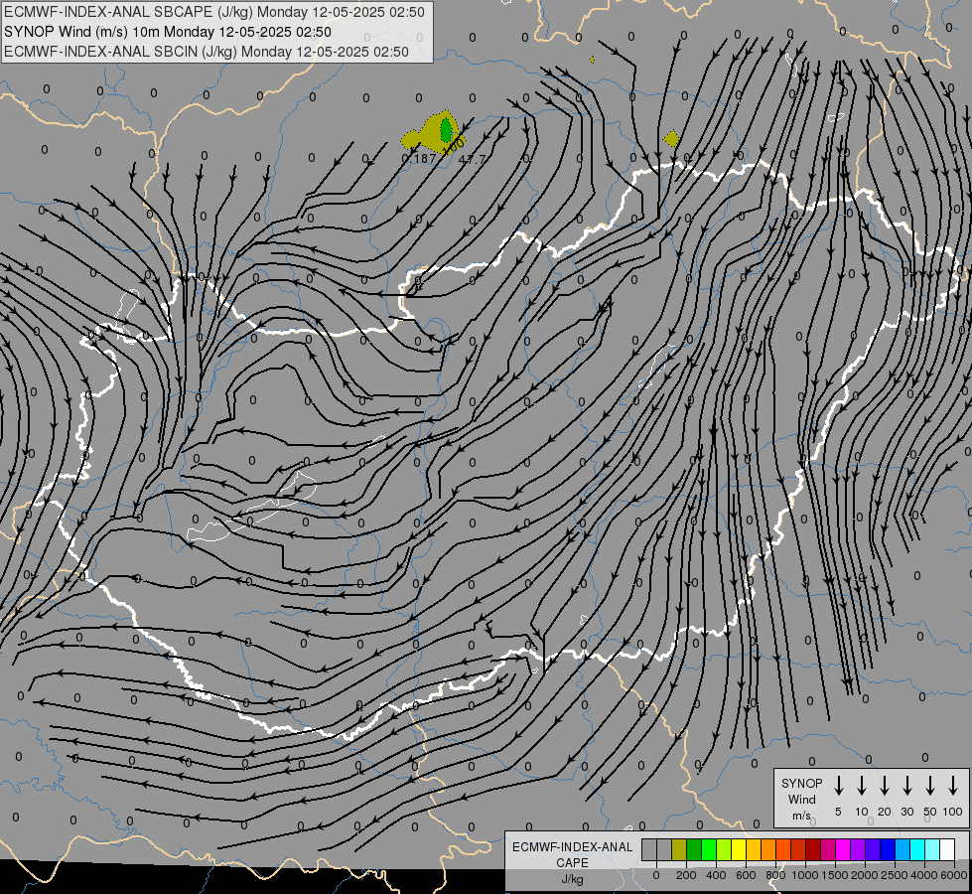Select the purple swatch left of 2000 tick
The width and height of the screenshot is (972, 894).
(857, 849)
